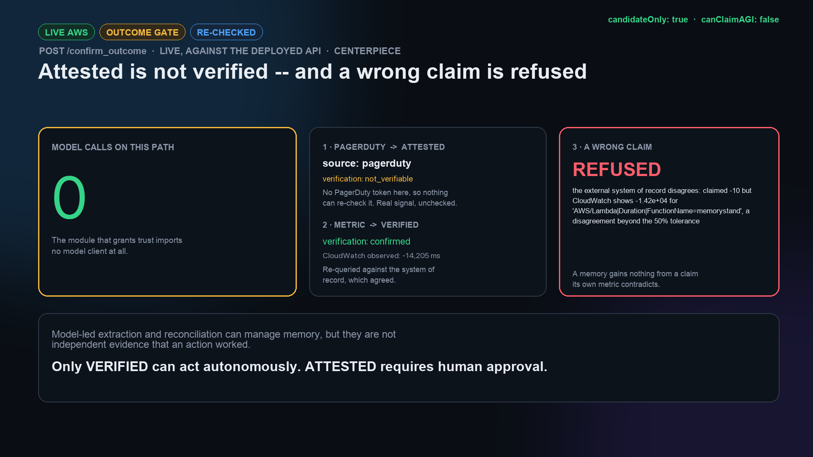
Task: Click the A WRONG CLAIM card heading
Action: [612, 147]
